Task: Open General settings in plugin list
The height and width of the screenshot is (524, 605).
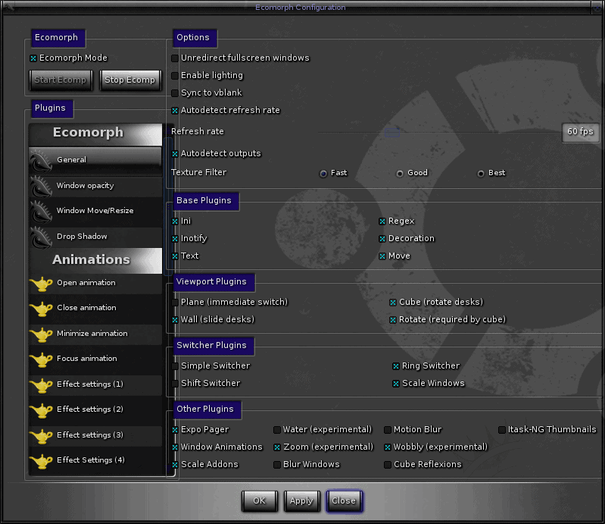Action: click(x=95, y=160)
